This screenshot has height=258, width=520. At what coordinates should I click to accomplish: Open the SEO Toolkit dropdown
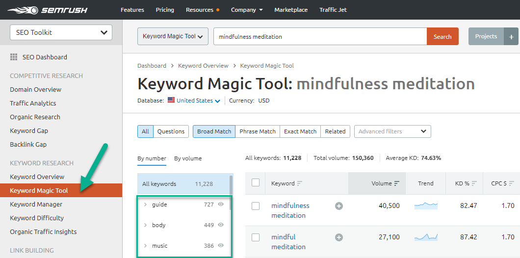61,32
